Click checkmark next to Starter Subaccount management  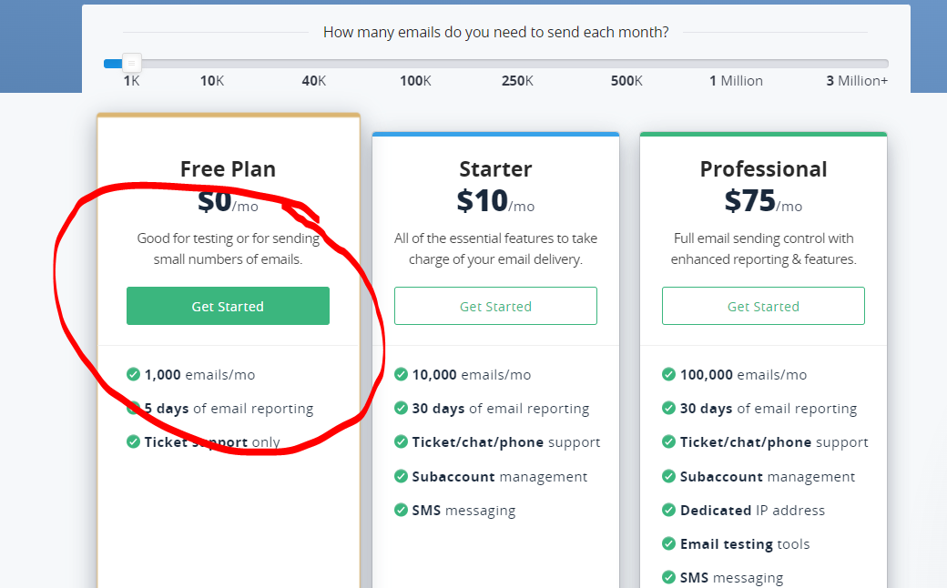pyautogui.click(x=401, y=476)
